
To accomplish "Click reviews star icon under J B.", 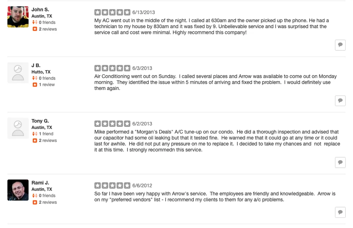I will coord(35,85).
